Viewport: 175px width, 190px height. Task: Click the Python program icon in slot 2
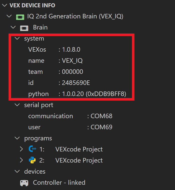[x=32, y=160]
